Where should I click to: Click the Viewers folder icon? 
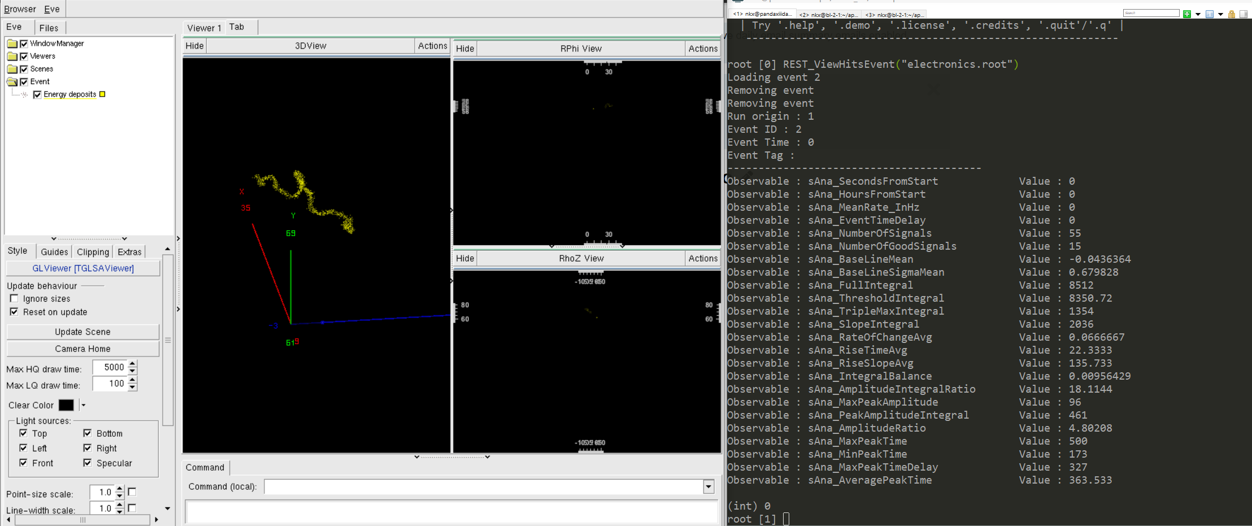pos(12,56)
